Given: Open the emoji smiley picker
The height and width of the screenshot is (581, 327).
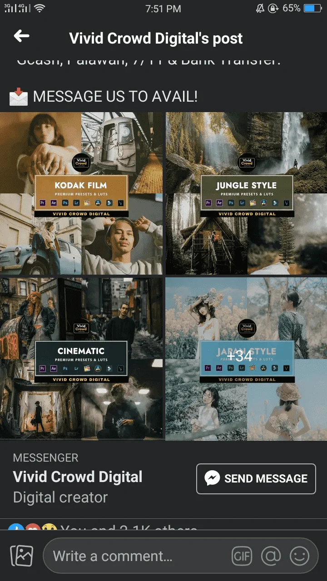Looking at the screenshot, I should [x=299, y=556].
